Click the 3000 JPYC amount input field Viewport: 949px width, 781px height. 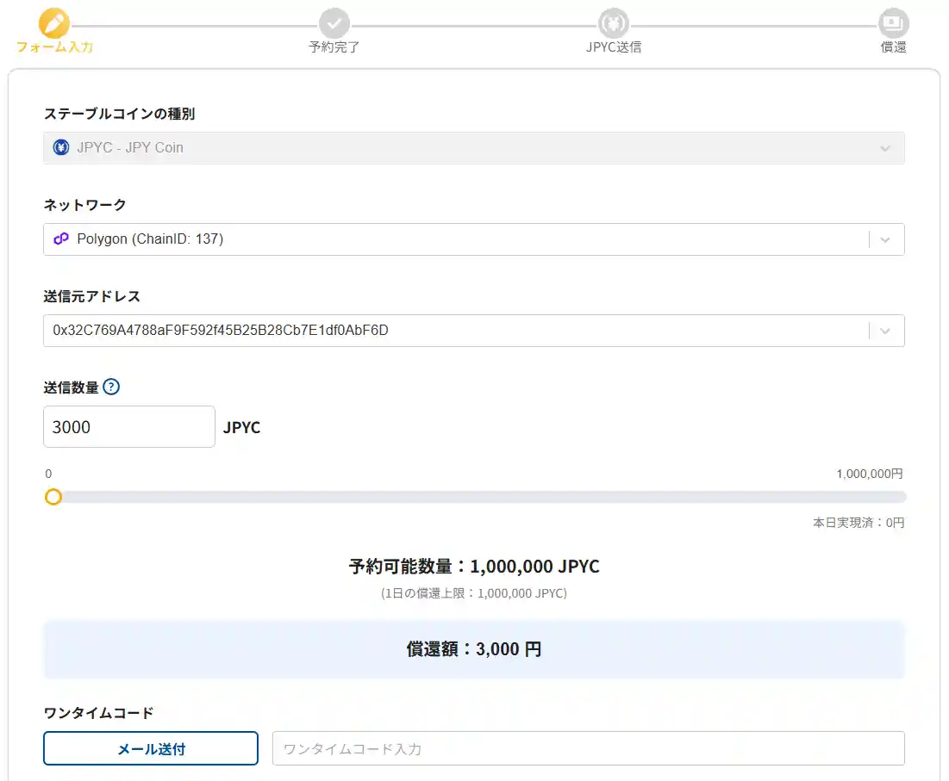pyautogui.click(x=128, y=426)
